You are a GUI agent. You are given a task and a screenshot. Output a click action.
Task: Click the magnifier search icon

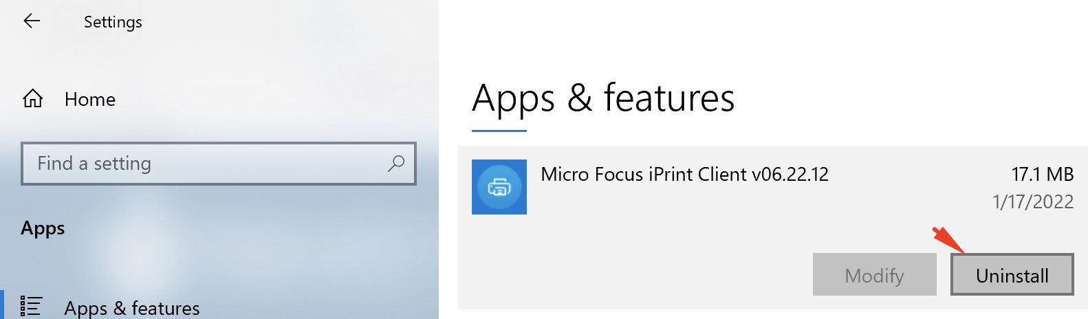(x=396, y=164)
